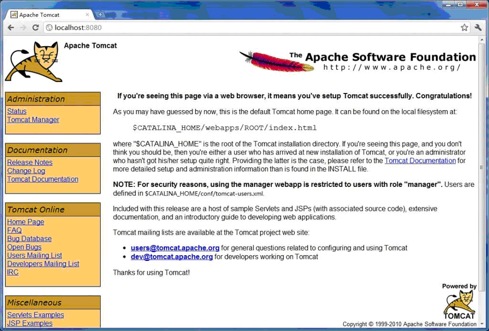Open the JSP Examples link
The image size is (489, 331).
click(x=30, y=323)
